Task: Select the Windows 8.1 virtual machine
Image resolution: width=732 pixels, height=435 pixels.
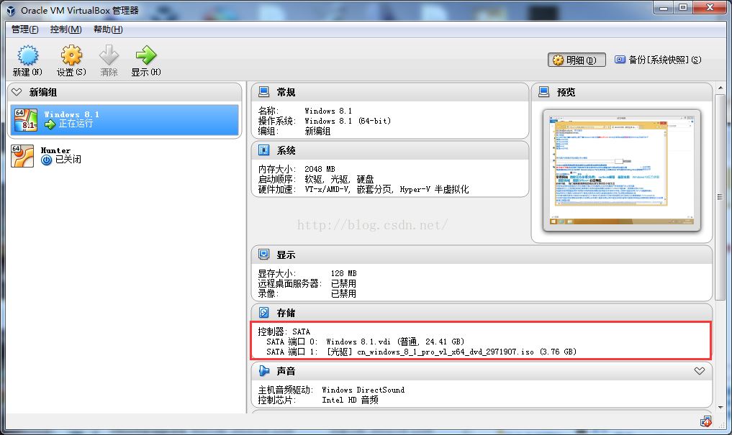Action: pyautogui.click(x=125, y=119)
